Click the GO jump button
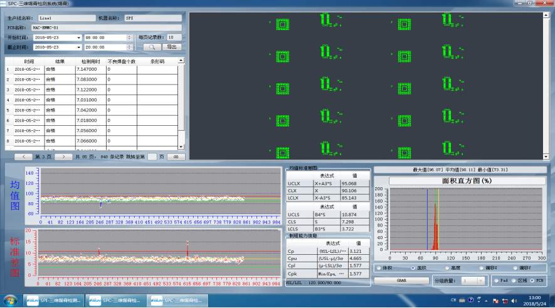Image resolution: width=555 pixels, height=308 pixels. pyautogui.click(x=176, y=157)
